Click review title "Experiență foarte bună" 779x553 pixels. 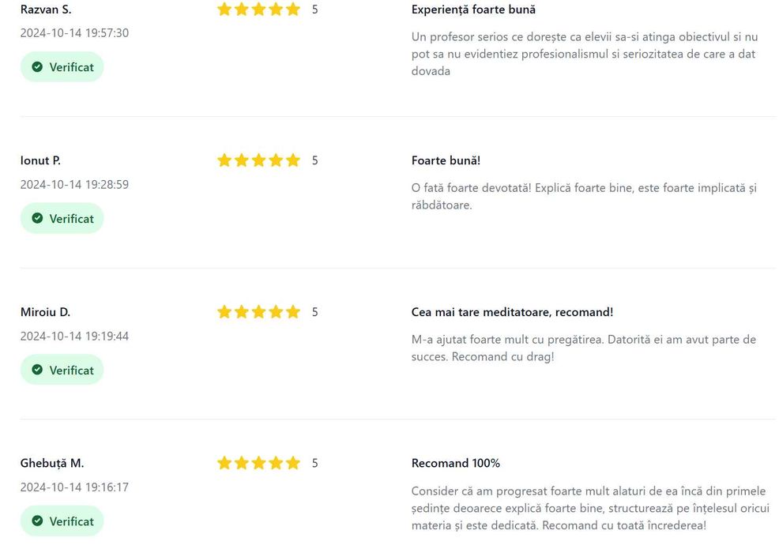[x=473, y=9]
